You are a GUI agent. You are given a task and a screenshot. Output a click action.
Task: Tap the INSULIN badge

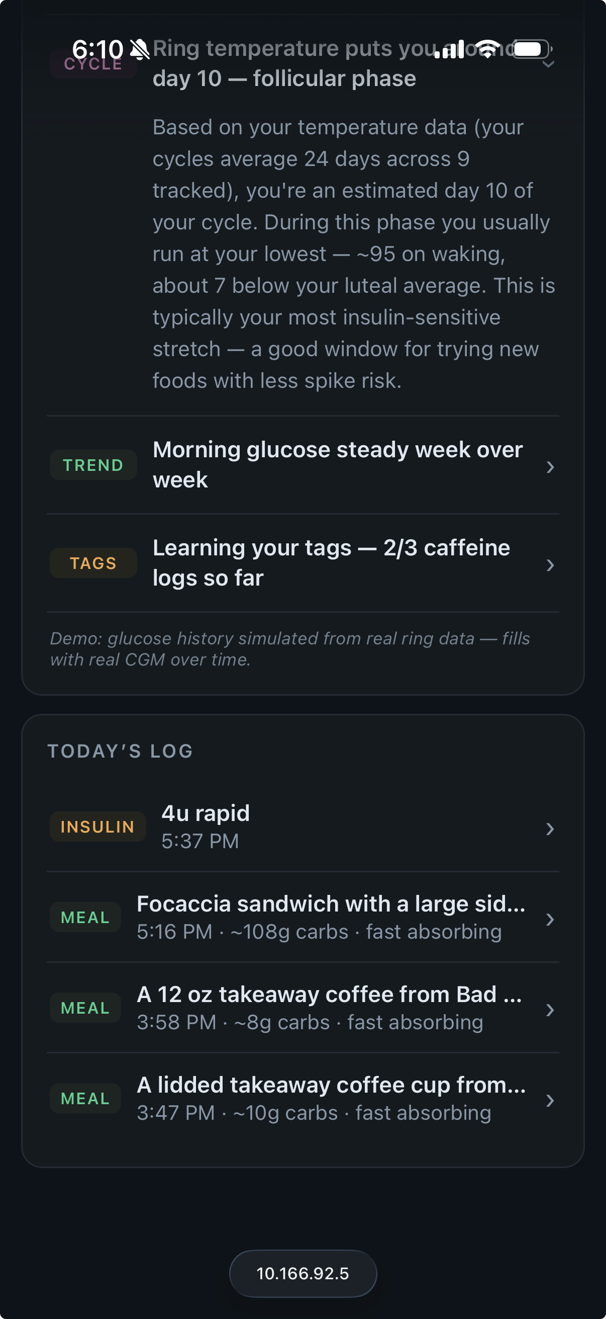tap(97, 827)
